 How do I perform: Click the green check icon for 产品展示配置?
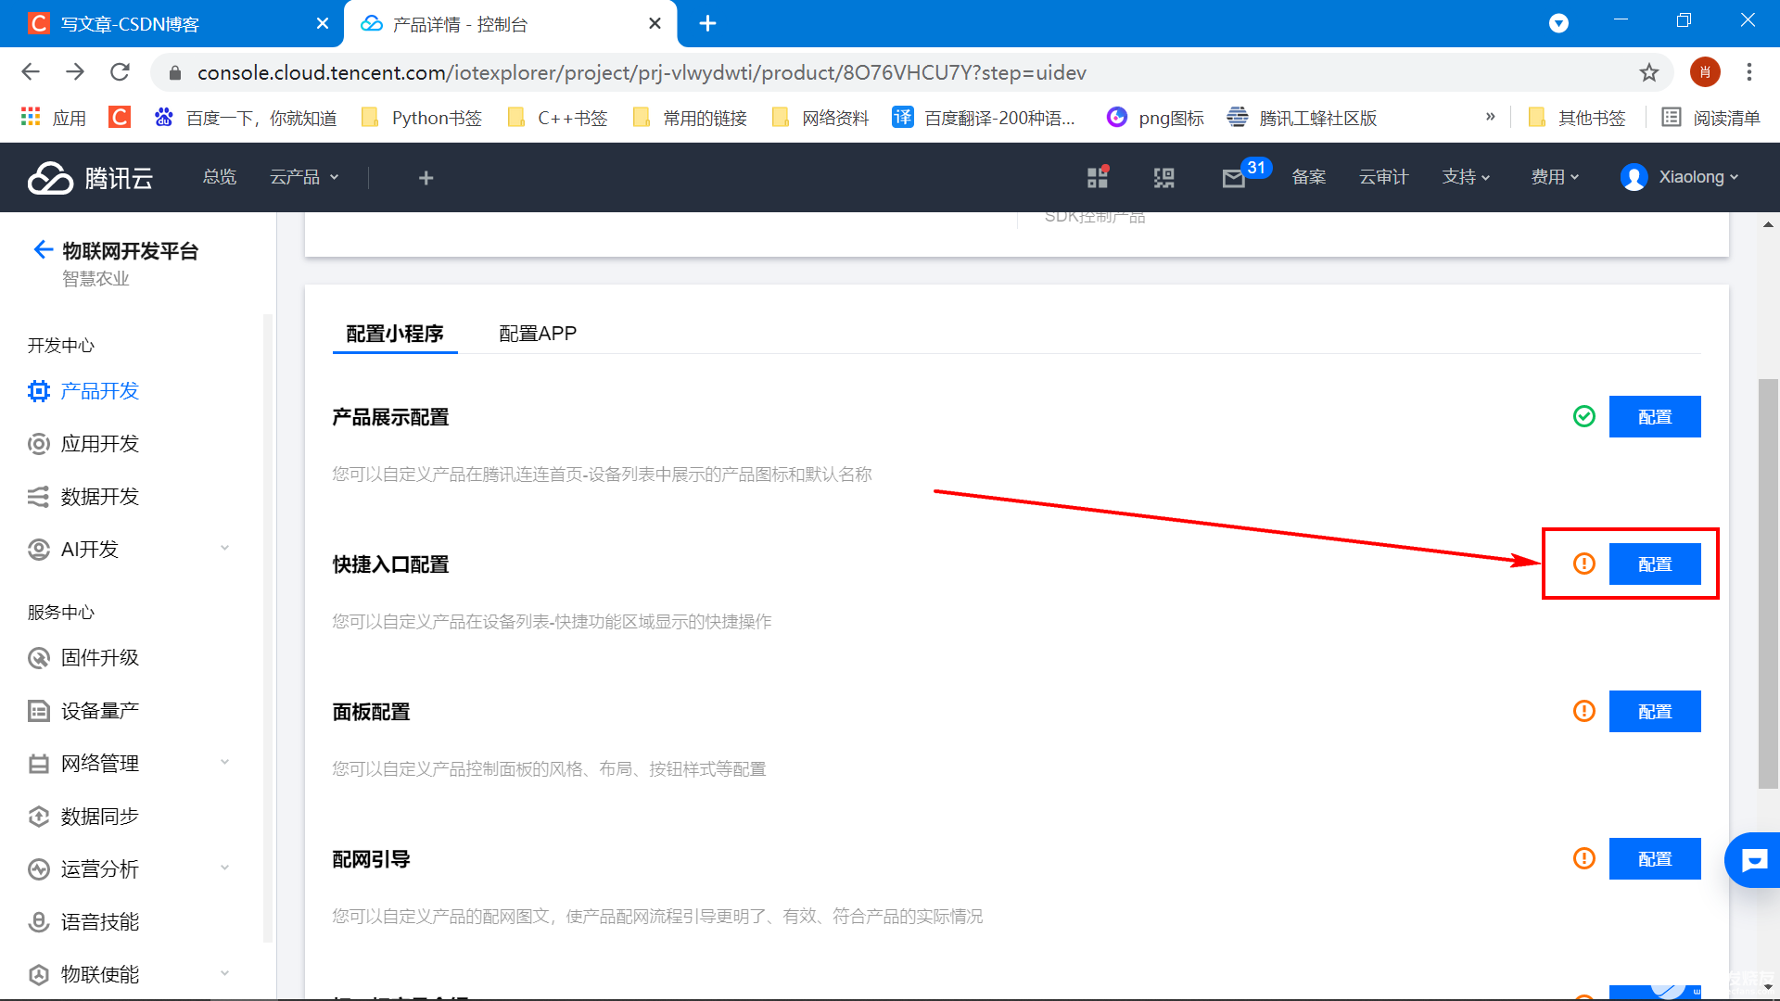click(x=1584, y=416)
